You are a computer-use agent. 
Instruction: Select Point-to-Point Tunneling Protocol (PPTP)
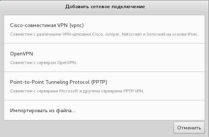click(x=104, y=86)
